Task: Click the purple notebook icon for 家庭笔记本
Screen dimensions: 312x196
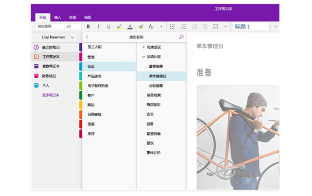Action: [x=36, y=66]
